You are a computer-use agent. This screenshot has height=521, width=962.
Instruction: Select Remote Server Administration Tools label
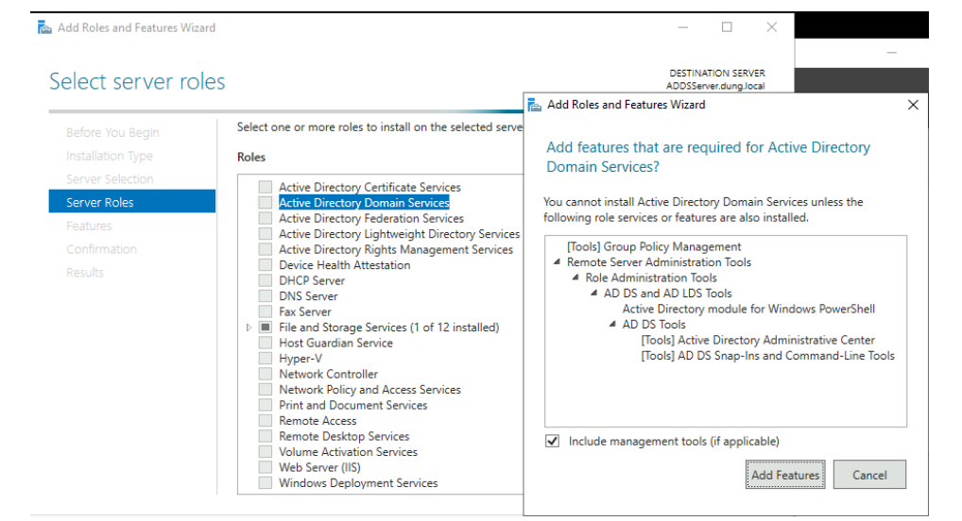pyautogui.click(x=659, y=262)
